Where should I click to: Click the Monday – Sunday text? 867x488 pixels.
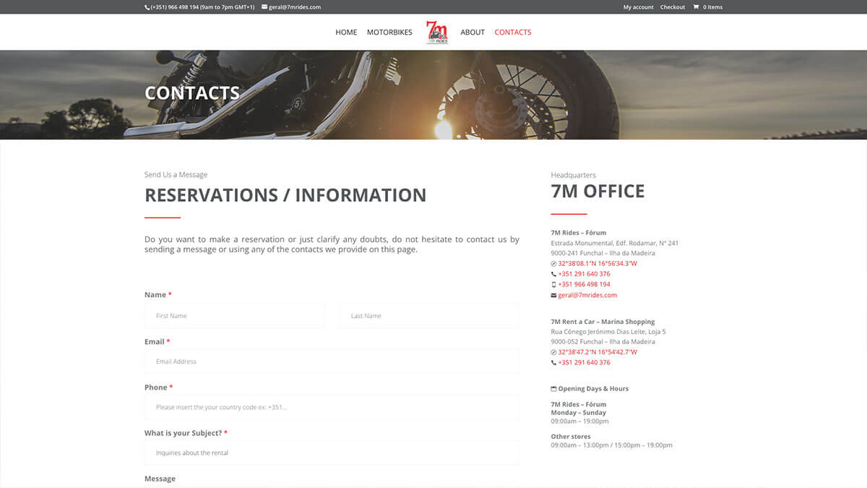point(579,413)
